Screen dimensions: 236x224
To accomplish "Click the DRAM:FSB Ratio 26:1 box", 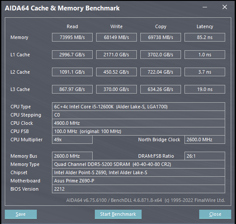I will 205,156.
